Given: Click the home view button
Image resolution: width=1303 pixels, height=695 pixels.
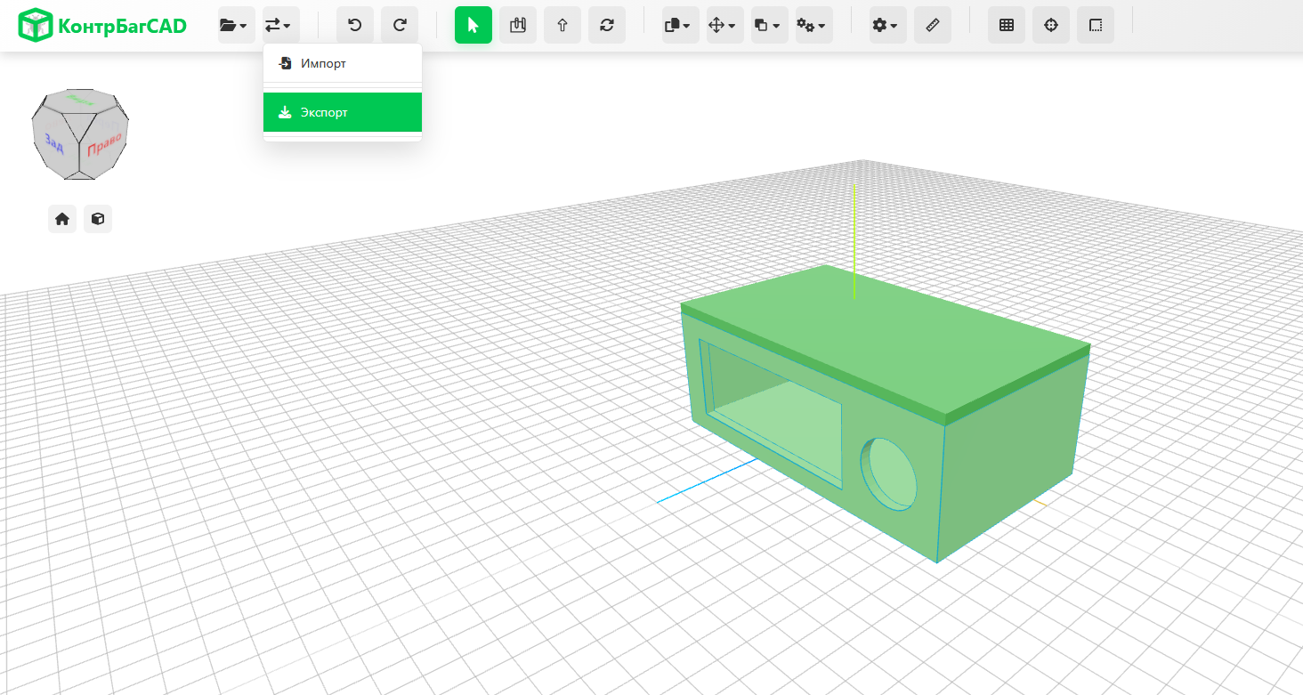Looking at the screenshot, I should pyautogui.click(x=62, y=219).
